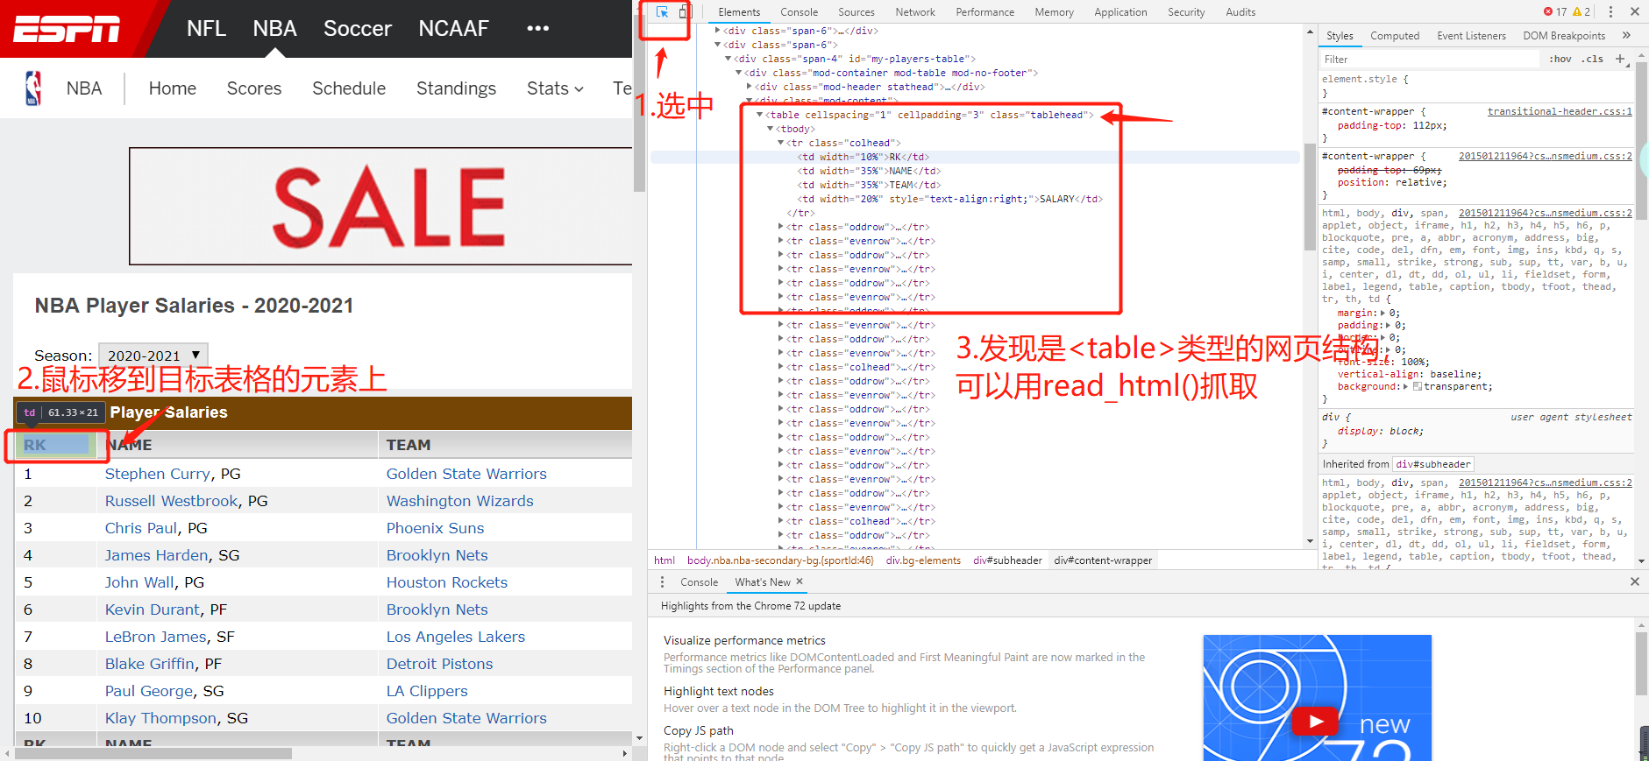This screenshot has height=761, width=1649.
Task: Toggle the device toolbar in DevTools
Action: click(686, 11)
